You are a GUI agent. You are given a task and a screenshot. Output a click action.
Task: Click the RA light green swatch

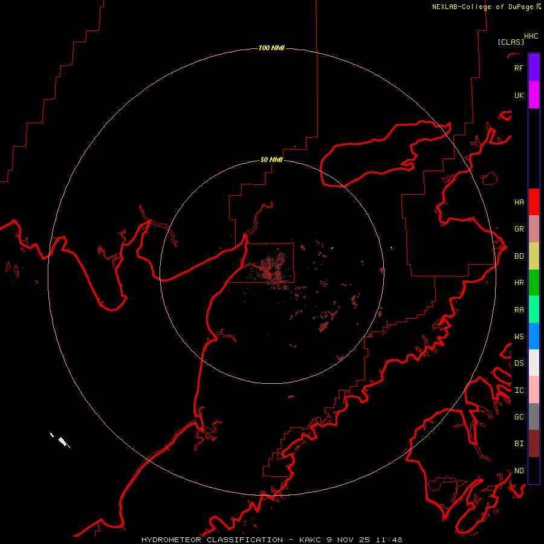(534, 309)
